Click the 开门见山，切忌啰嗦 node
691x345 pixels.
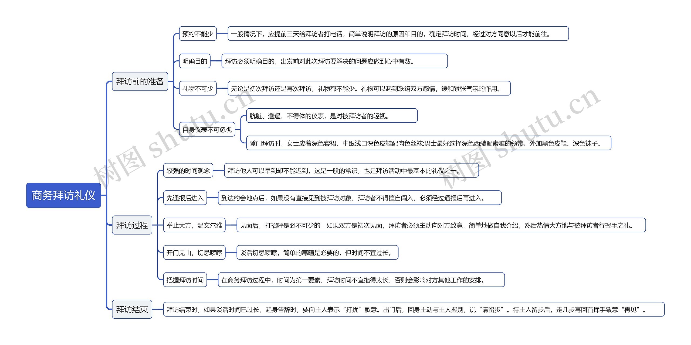click(194, 253)
